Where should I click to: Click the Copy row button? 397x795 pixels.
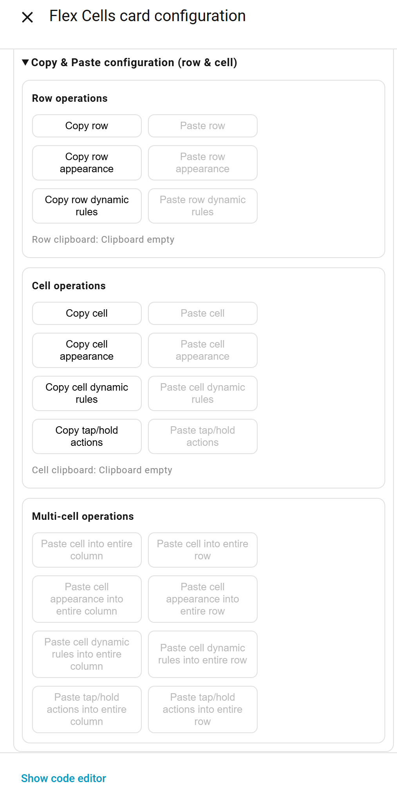click(87, 126)
